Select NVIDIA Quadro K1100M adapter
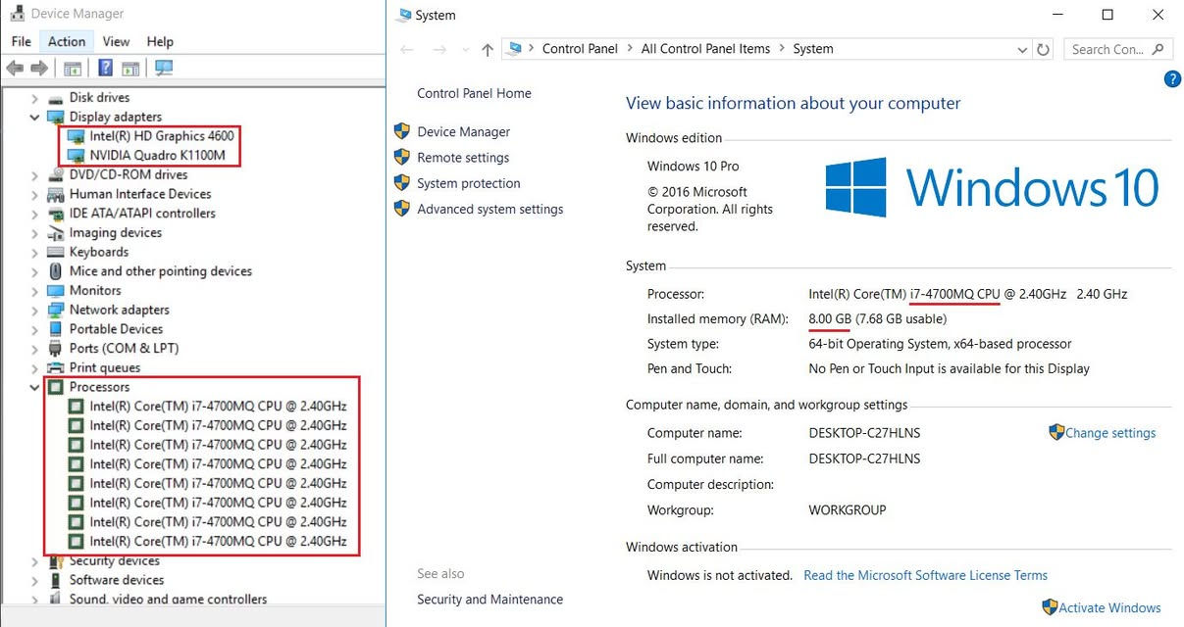Screen dimensions: 1184x627 coord(157,155)
